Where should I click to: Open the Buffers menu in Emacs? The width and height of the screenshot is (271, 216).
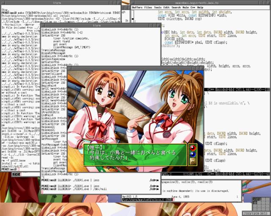coord(137,8)
